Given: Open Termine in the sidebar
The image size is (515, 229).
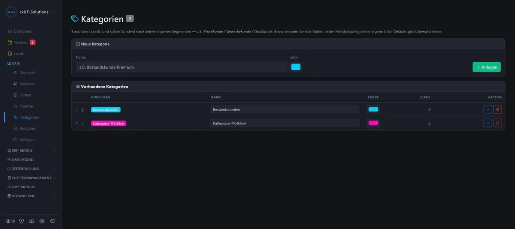Looking at the screenshot, I should click(20, 42).
